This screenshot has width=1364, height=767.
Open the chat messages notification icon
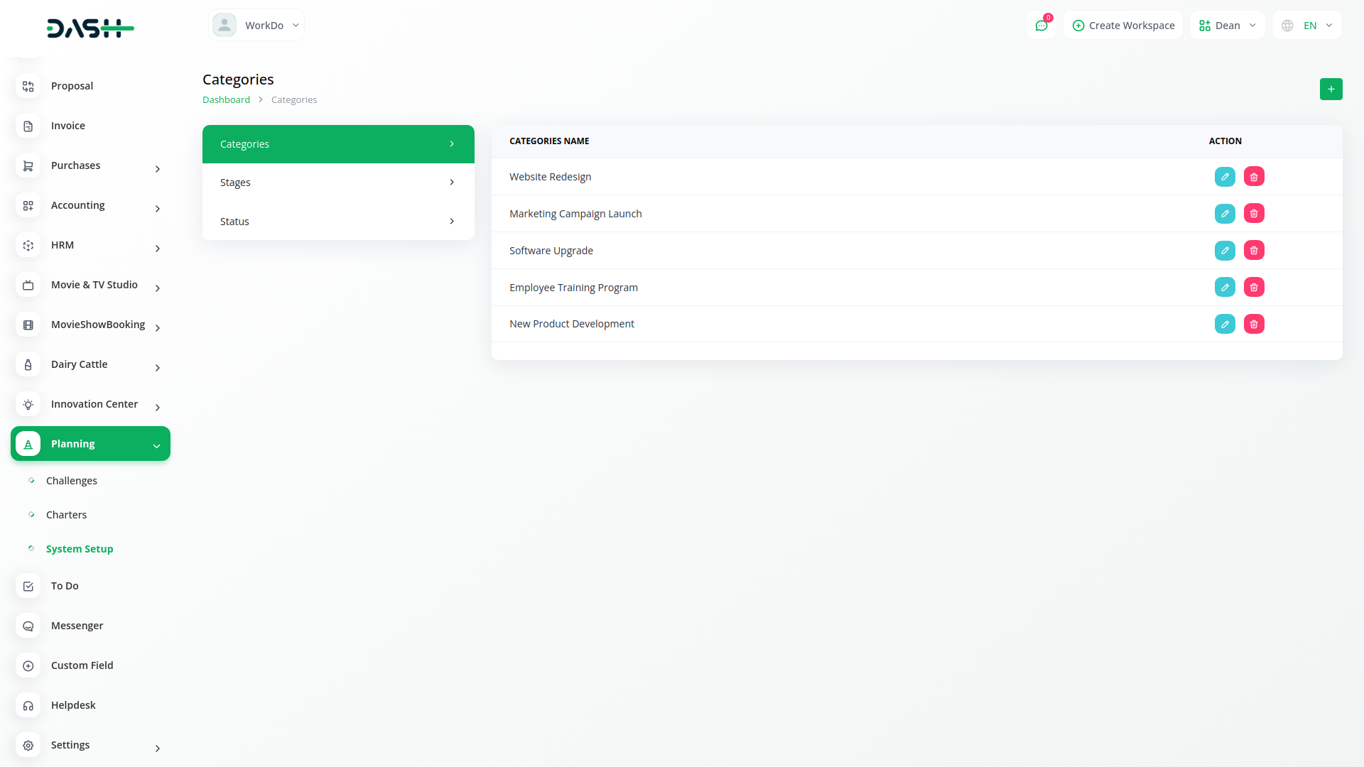click(x=1041, y=26)
